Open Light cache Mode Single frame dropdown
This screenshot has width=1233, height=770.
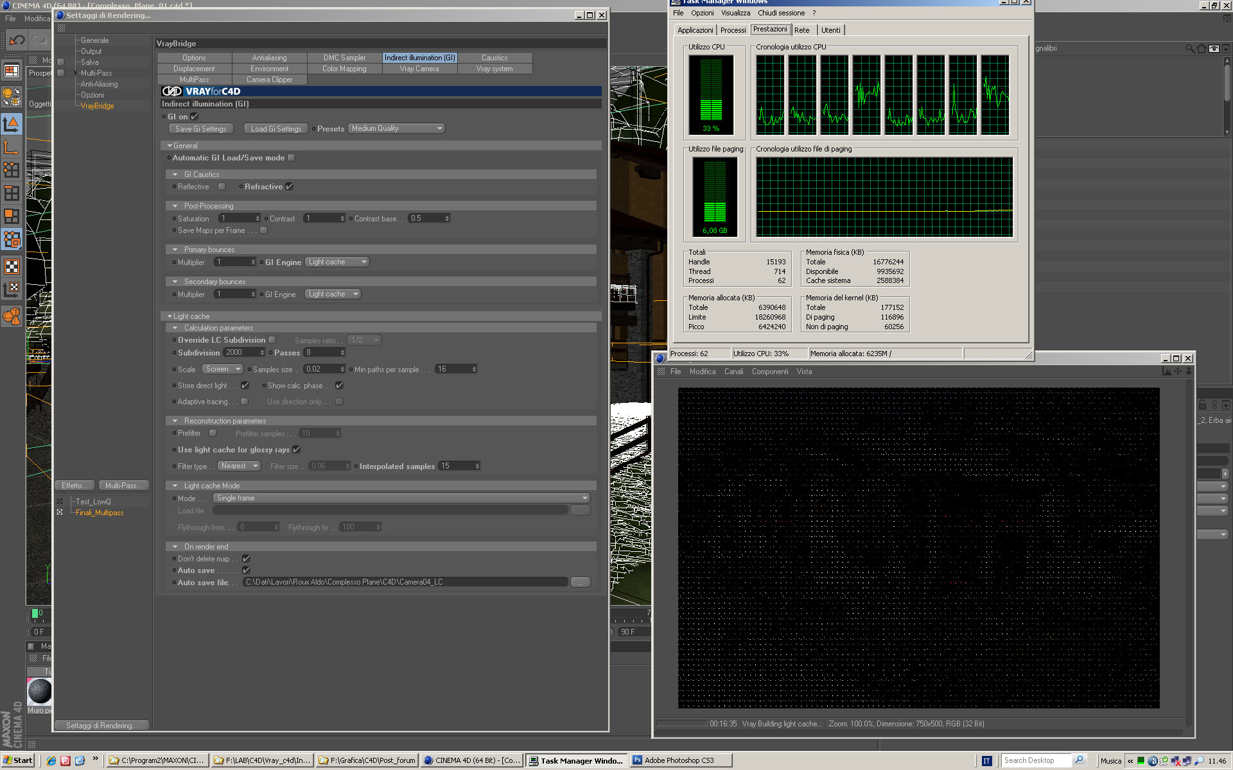[x=401, y=498]
